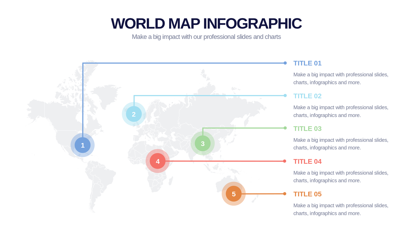Click the red endpoint dot beside TITLE 04
This screenshot has height=232, width=413.
(284, 161)
